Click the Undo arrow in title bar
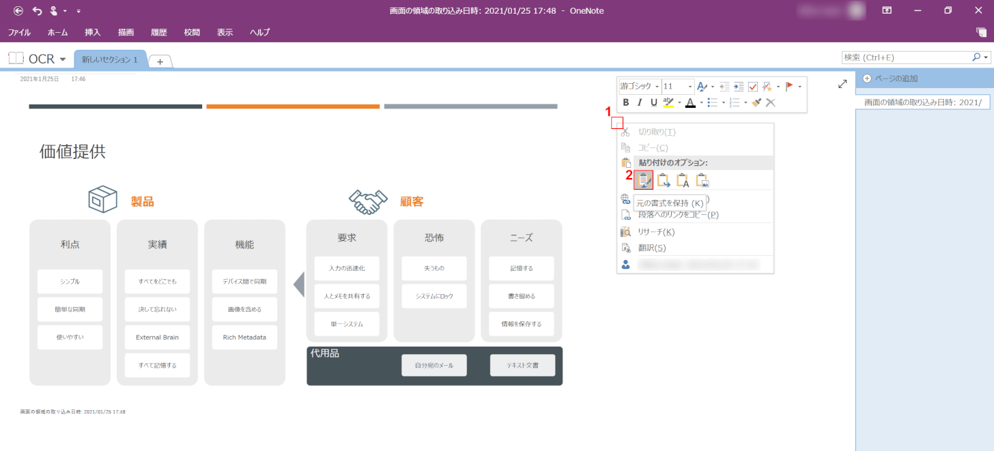The height and width of the screenshot is (451, 994). [37, 11]
